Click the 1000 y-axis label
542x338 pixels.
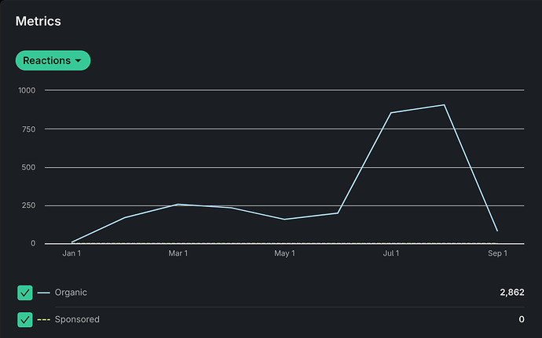[27, 90]
